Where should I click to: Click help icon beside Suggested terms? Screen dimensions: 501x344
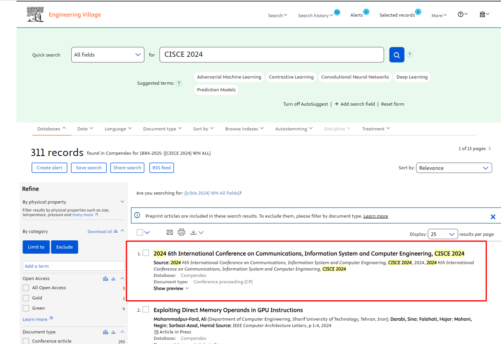pyautogui.click(x=179, y=83)
